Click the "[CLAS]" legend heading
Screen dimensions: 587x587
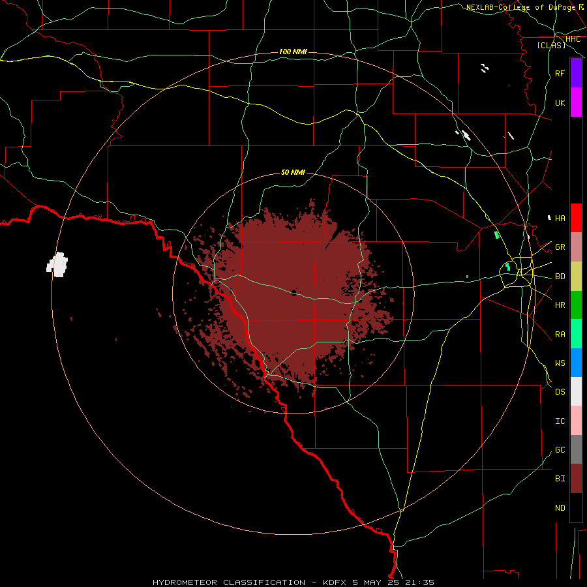pyautogui.click(x=551, y=46)
